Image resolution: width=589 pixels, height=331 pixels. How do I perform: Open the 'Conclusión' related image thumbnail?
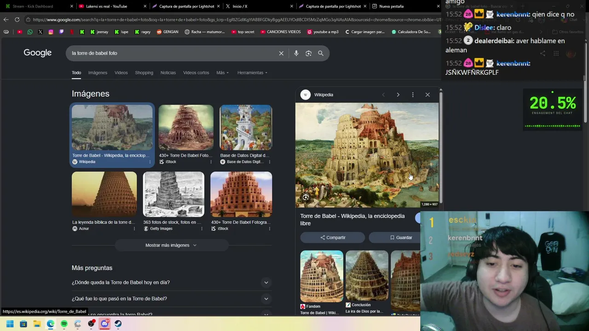[367, 275]
